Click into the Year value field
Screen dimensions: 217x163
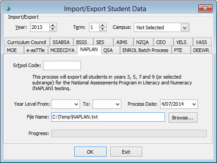click(40, 27)
